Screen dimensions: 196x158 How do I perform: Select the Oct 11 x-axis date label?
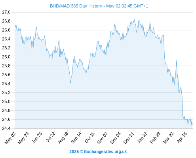(89, 137)
